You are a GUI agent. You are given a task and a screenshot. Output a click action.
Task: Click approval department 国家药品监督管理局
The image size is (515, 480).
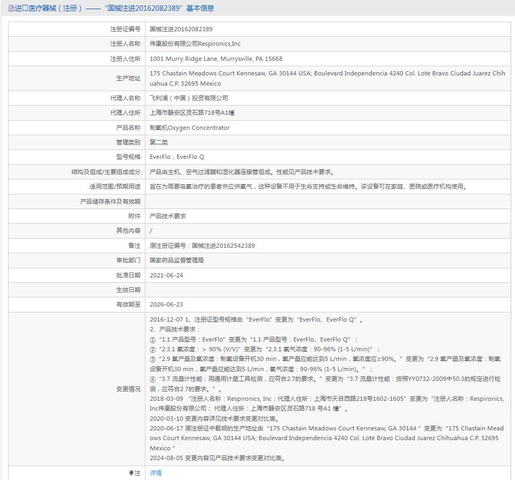point(177,260)
